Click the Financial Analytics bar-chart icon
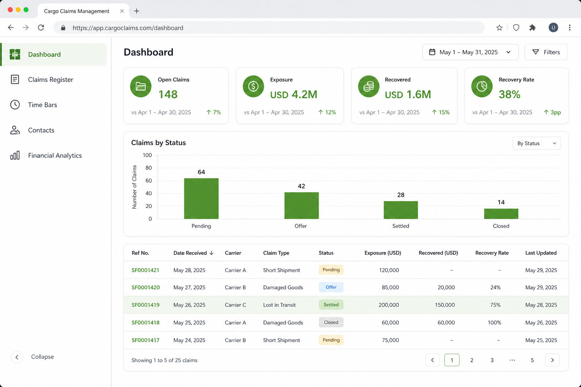This screenshot has width=581, height=387. click(15, 155)
